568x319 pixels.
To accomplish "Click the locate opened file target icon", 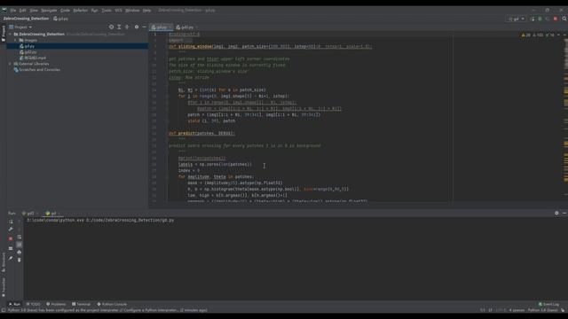I will click(111, 27).
